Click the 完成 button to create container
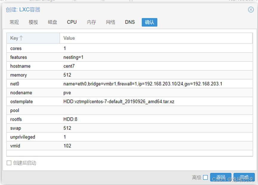Viewport: 258px width, 185px height. [x=244, y=177]
